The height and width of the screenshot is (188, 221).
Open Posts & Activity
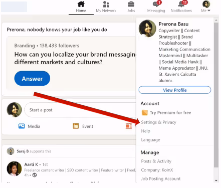(x=156, y=161)
